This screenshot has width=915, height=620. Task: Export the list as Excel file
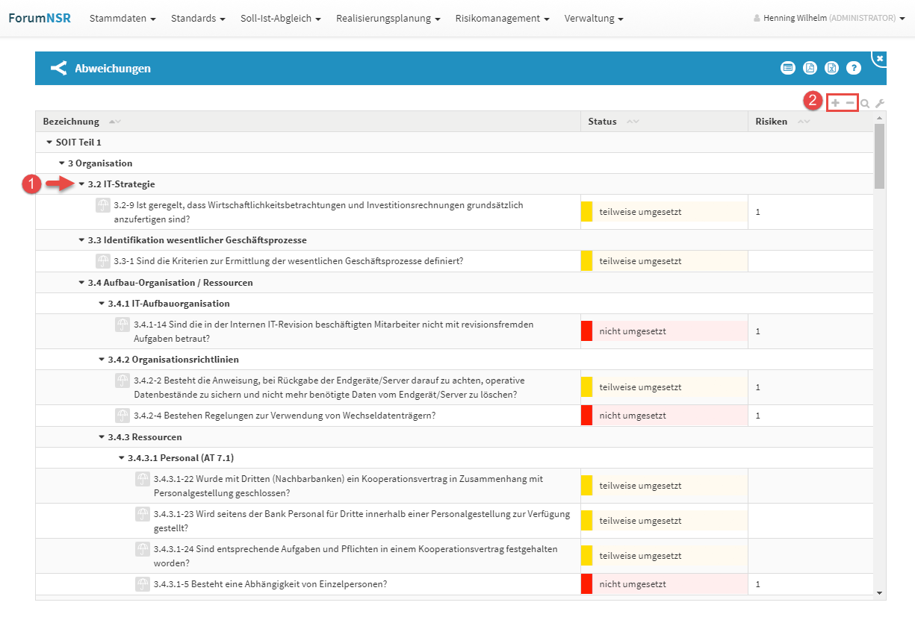coord(831,68)
